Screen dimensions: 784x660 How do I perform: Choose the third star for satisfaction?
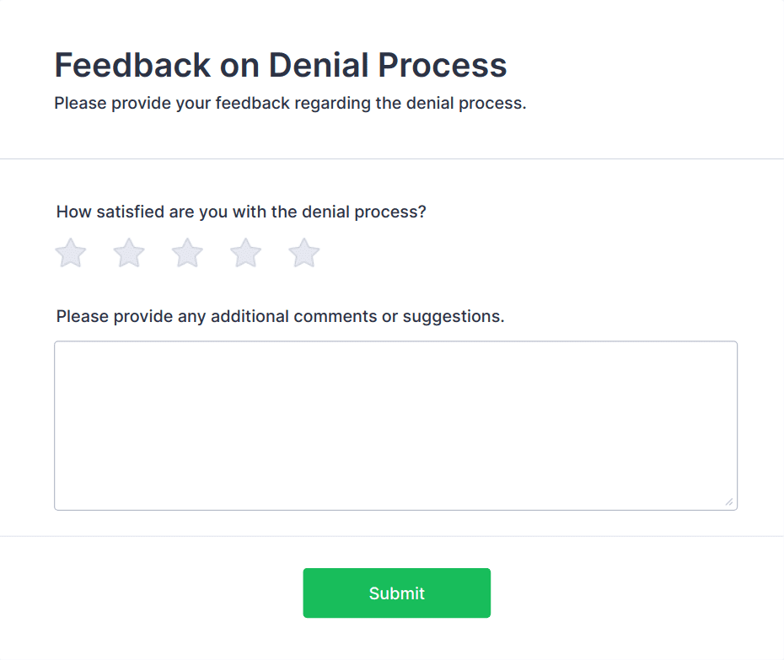click(x=187, y=253)
